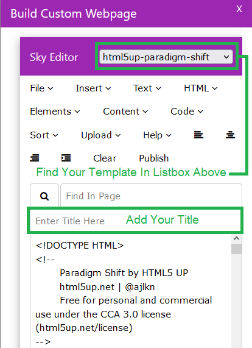This screenshot has height=348, width=252.
Task: Close the Build Custom Webpage dialog
Action: pyautogui.click(x=239, y=9)
